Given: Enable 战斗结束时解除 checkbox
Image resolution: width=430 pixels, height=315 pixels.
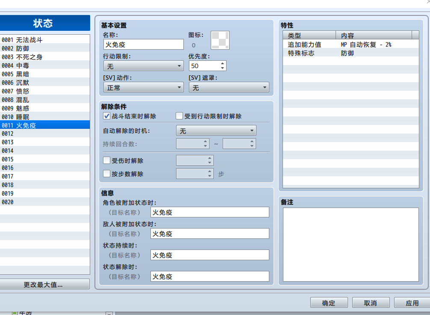Looking at the screenshot, I should pos(107,116).
